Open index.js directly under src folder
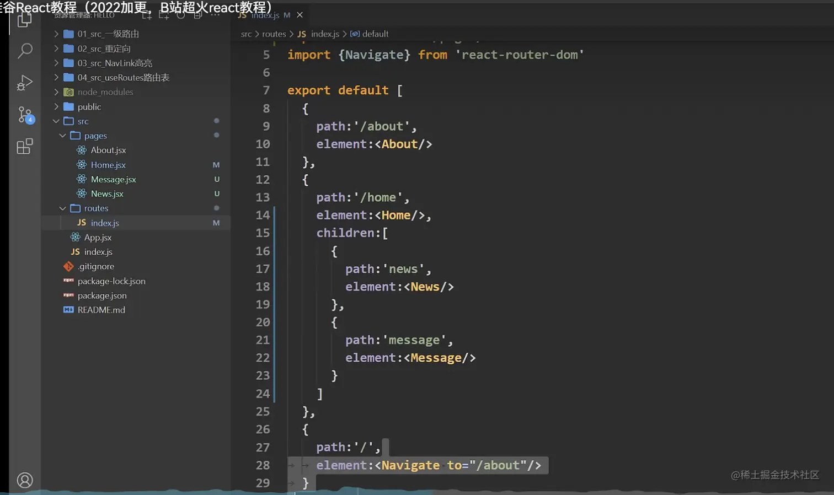Image resolution: width=834 pixels, height=495 pixels. click(x=98, y=252)
